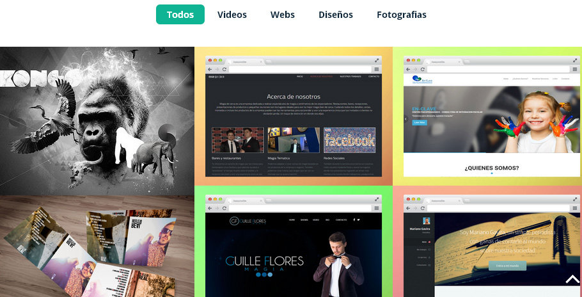Open the Fotografias category
Screen dimensions: 582x297
pyautogui.click(x=401, y=15)
